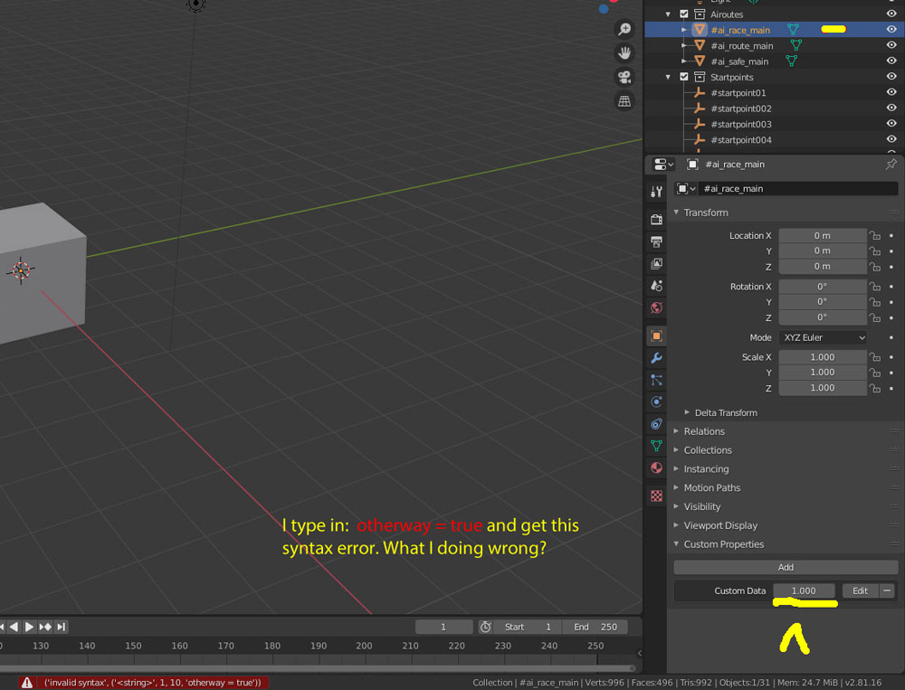Screen dimensions: 905x690
Task: Click the Custom Data value field 1.000
Action: click(804, 591)
